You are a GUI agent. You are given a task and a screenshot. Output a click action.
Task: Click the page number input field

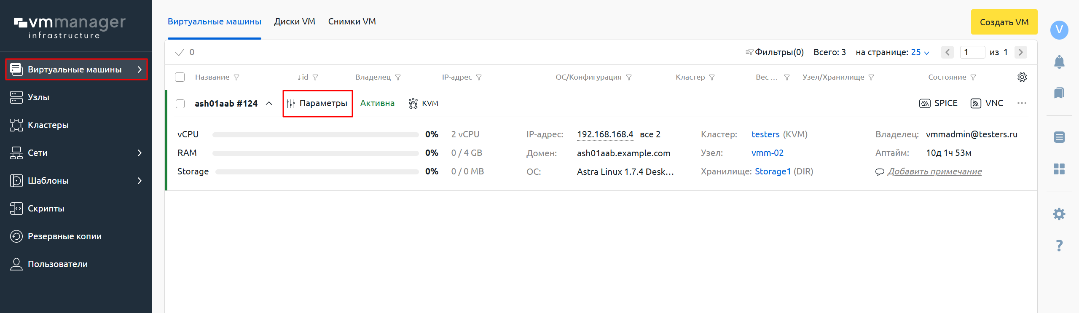tap(972, 52)
